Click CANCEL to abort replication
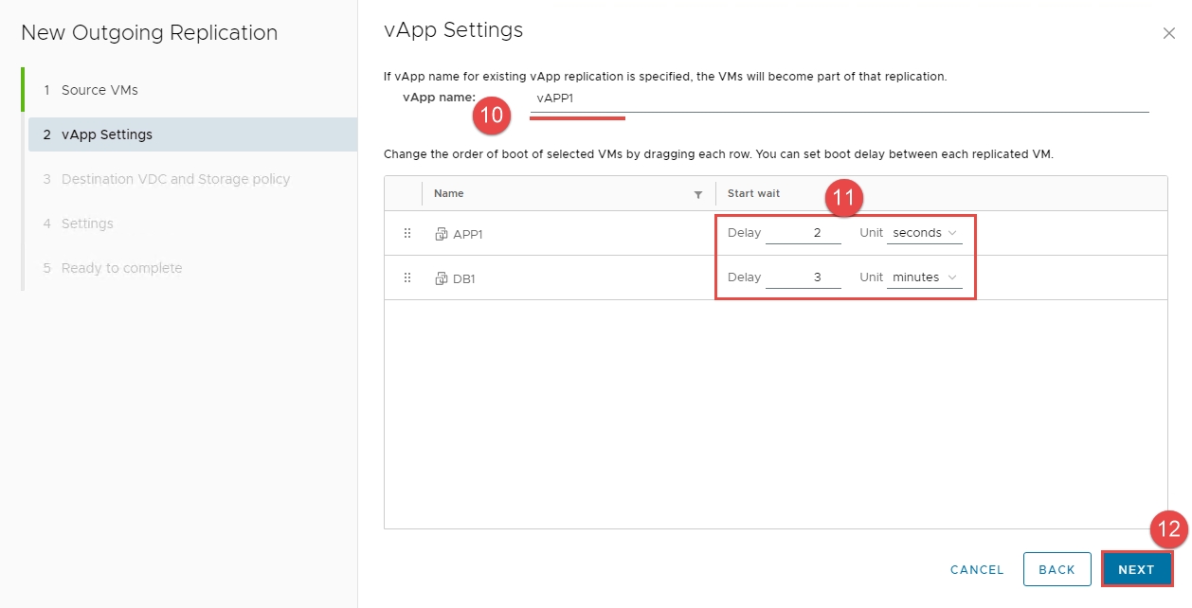 click(977, 570)
